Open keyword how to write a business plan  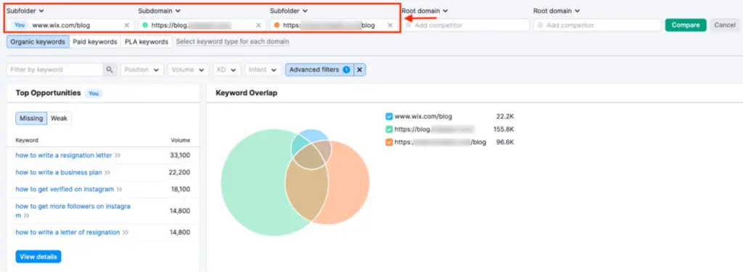click(x=59, y=173)
